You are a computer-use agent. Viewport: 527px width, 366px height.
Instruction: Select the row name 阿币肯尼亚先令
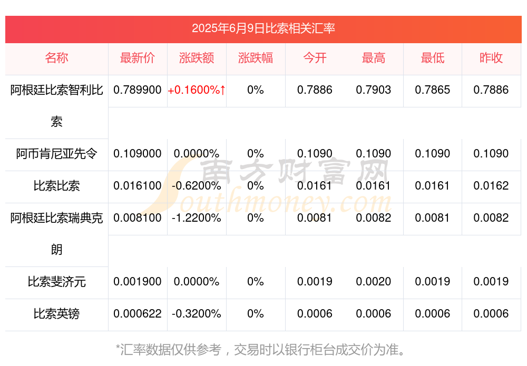(x=56, y=154)
